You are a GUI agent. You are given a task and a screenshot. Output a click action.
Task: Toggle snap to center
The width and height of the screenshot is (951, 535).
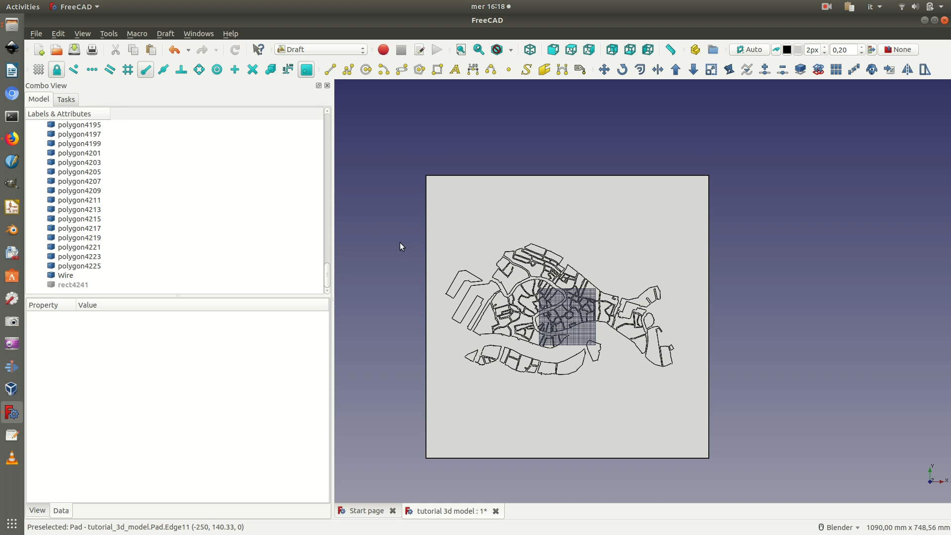tap(217, 70)
